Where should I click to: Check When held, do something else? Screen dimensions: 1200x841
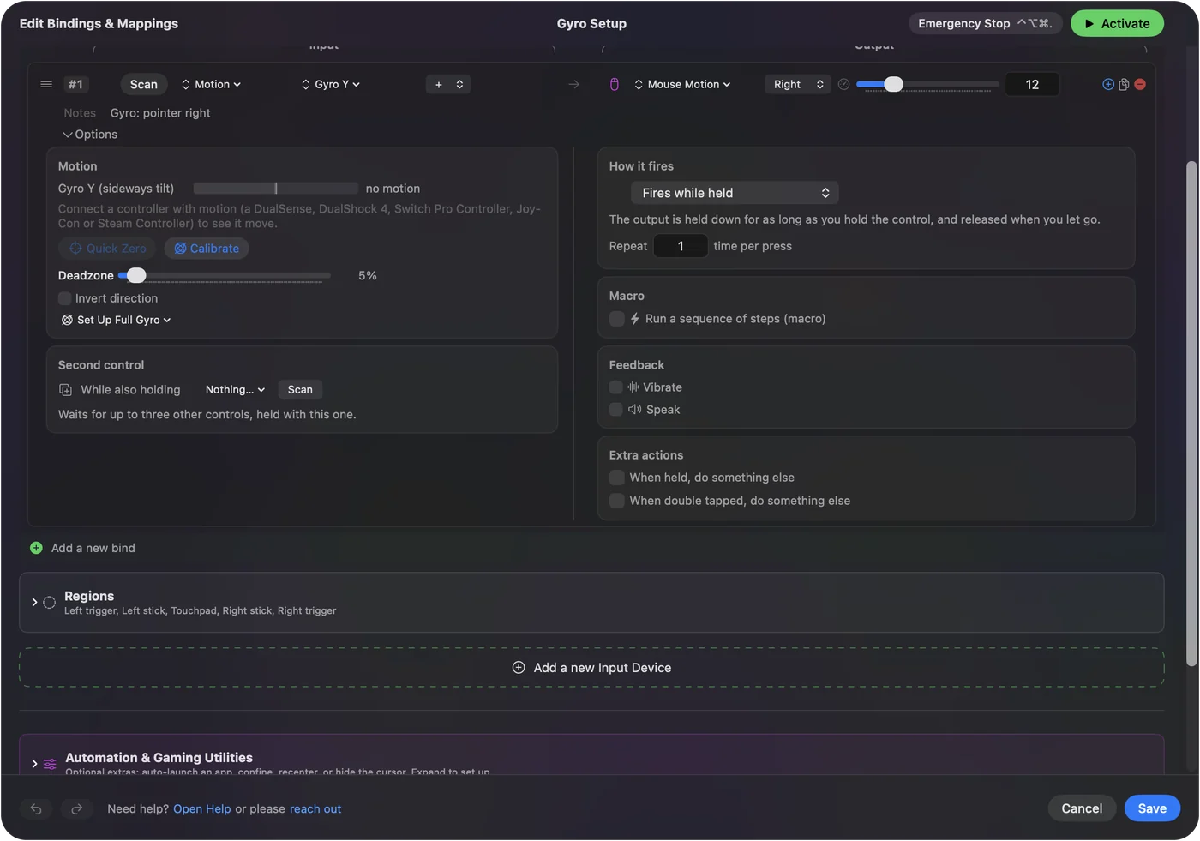click(616, 478)
